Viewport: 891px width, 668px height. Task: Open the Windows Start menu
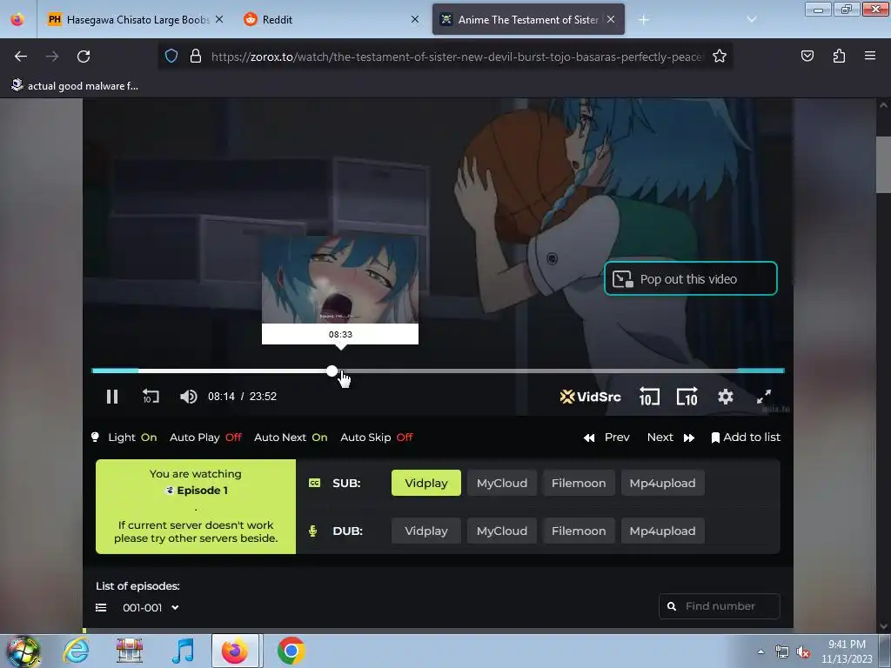(23, 651)
